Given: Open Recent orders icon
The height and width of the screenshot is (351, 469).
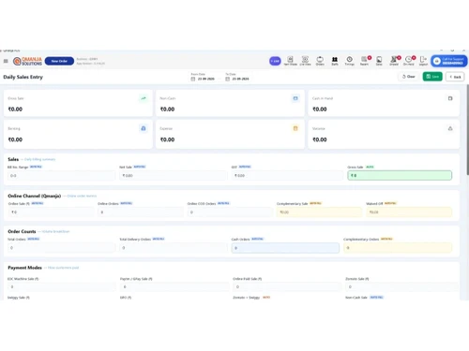Looking at the screenshot, I should 365,61.
